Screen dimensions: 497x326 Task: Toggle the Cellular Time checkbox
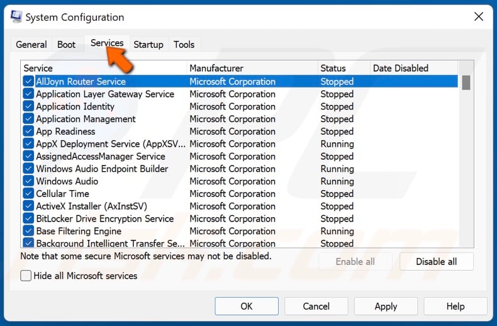point(28,193)
